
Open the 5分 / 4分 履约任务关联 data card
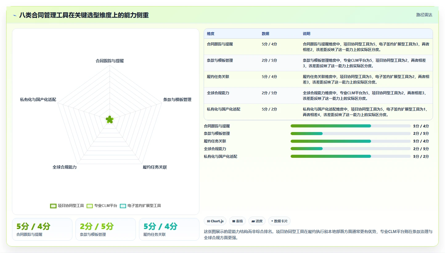[169, 229]
